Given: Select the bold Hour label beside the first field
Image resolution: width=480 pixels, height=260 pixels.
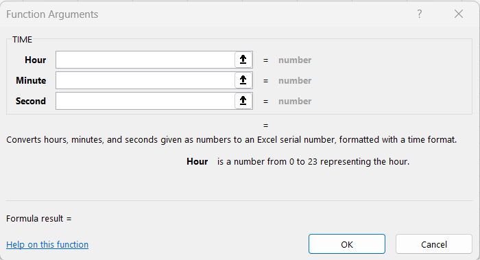Looking at the screenshot, I should click(36, 60).
